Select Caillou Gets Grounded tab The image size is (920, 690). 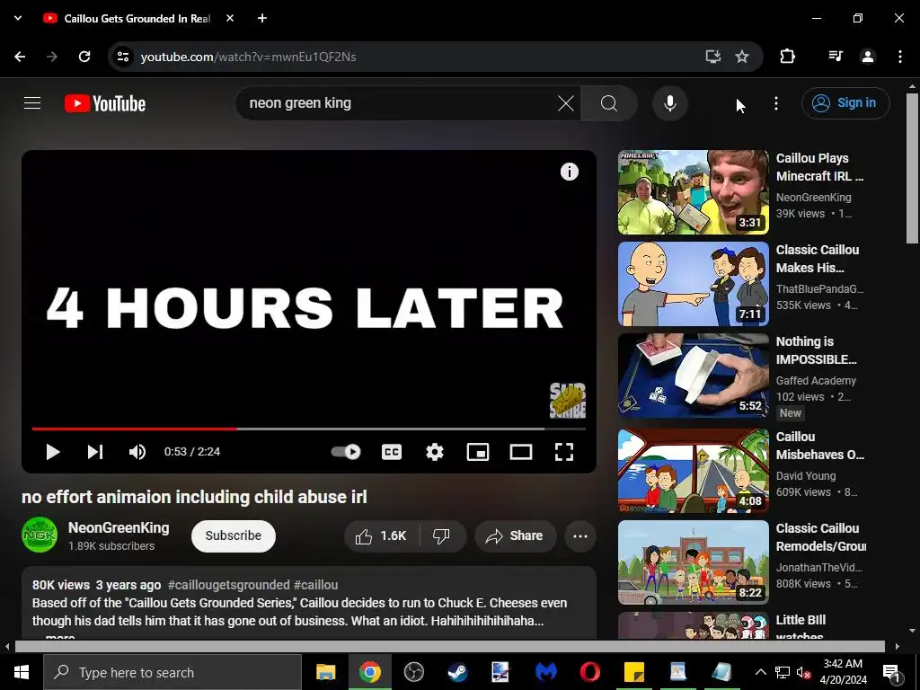click(137, 18)
